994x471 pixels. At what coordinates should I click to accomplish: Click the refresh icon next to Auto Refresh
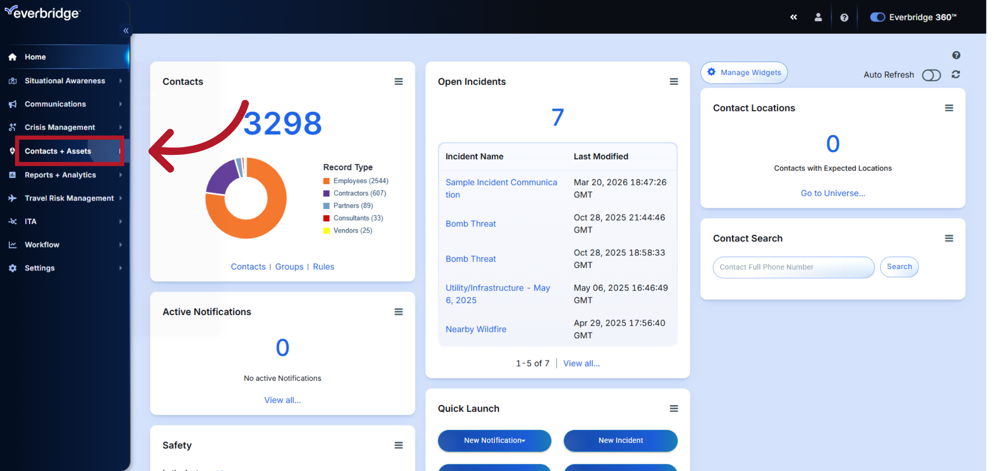coord(955,75)
